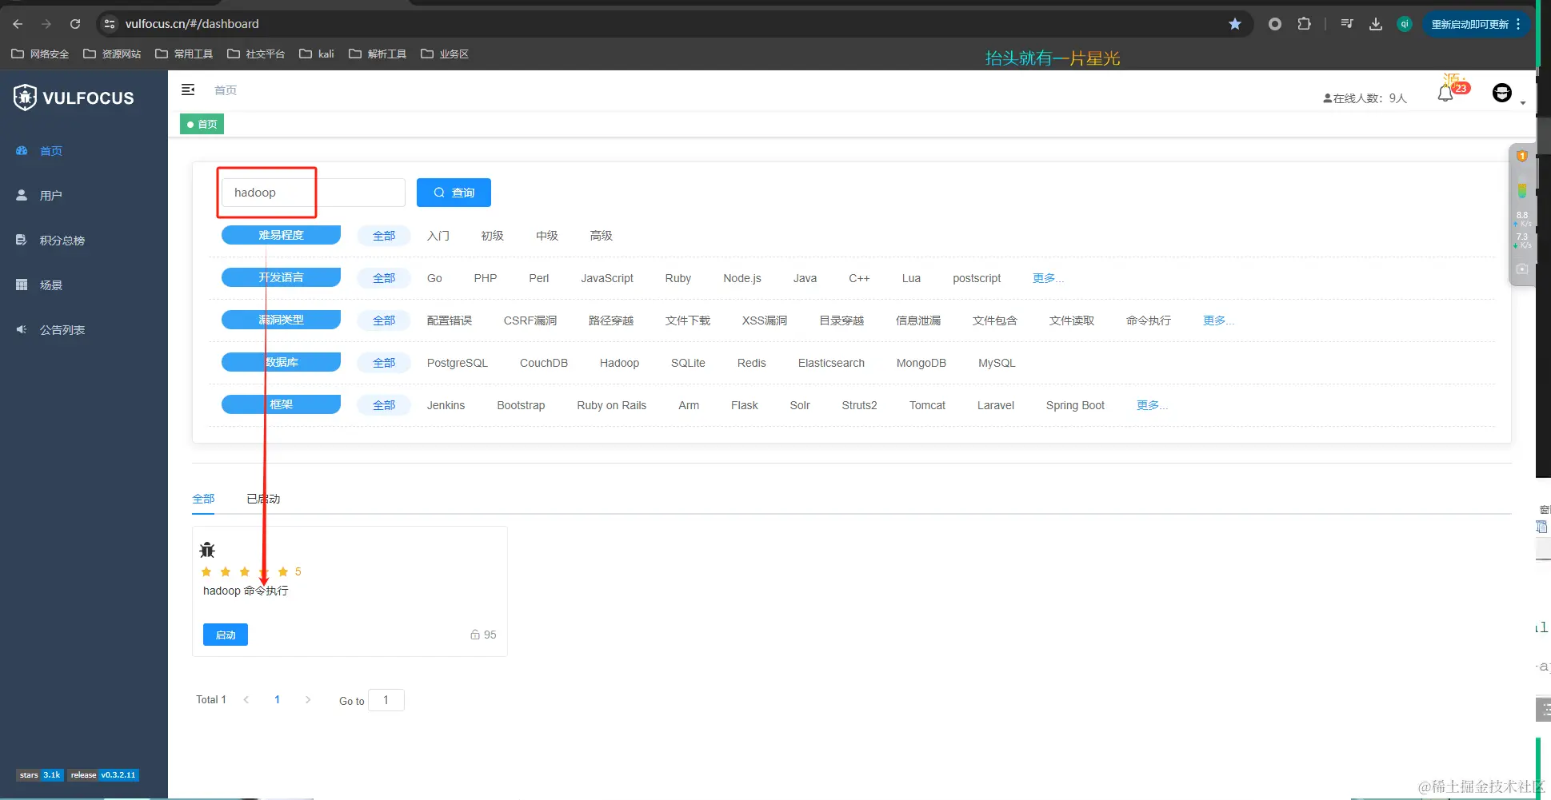Switch to the 全部 results tab

coord(203,499)
